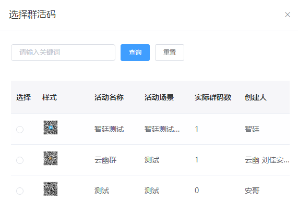This screenshot has width=298, height=203.
Task: Click the creator cell 安哥
Action: (252, 191)
